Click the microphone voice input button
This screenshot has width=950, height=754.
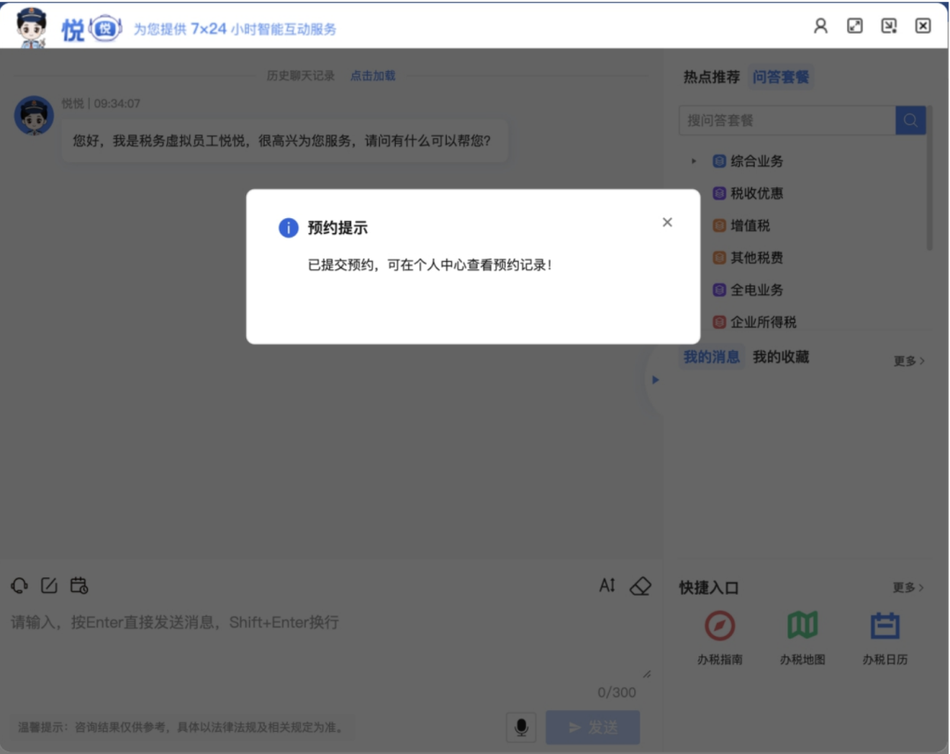(522, 727)
